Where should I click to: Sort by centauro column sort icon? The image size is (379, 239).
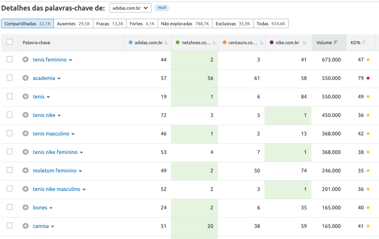coord(262,43)
